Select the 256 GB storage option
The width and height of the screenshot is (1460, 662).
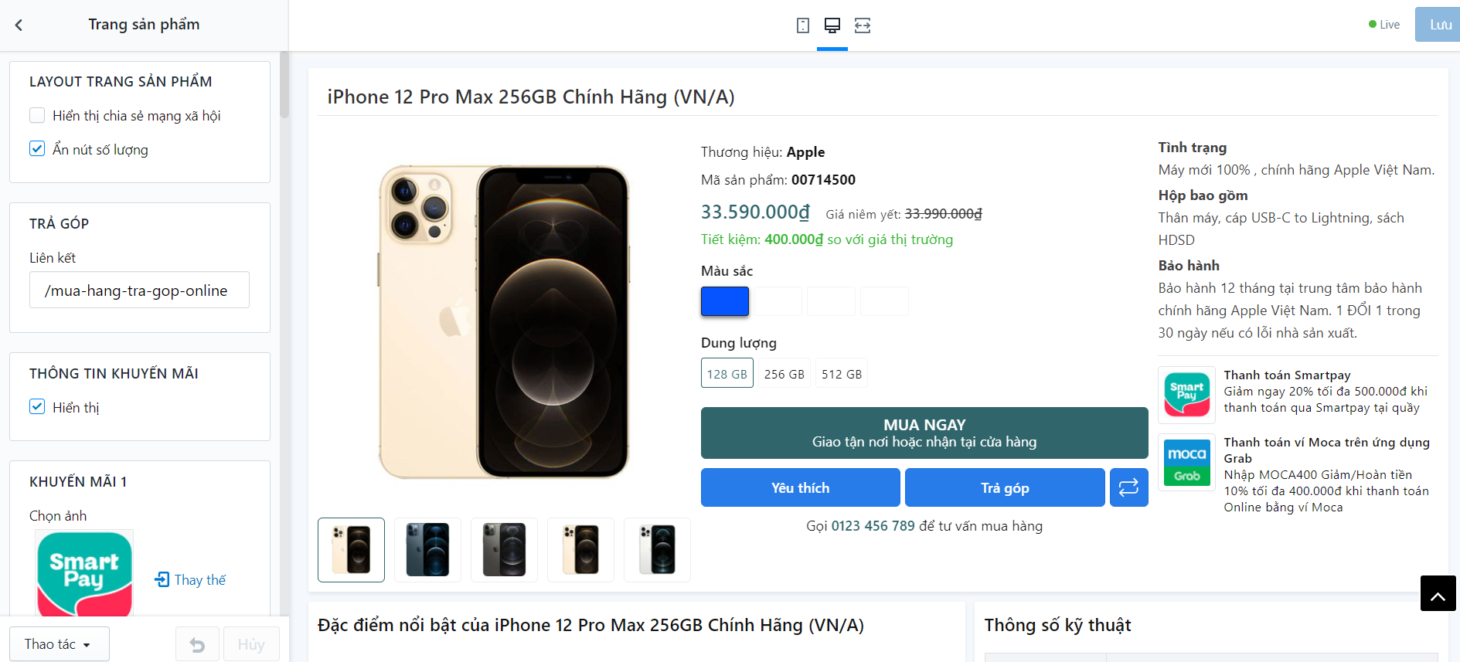pos(784,374)
